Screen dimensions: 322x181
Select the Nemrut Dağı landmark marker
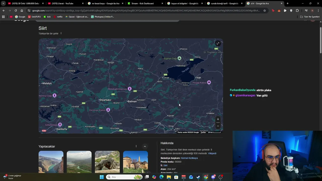point(54,96)
